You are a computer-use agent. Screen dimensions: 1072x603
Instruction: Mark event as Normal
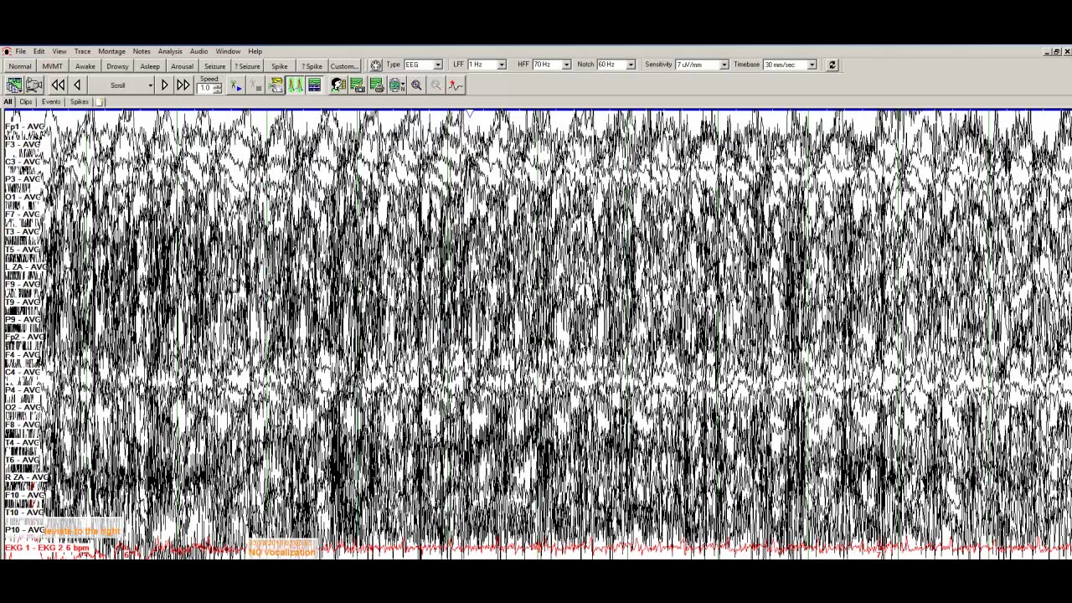[20, 66]
